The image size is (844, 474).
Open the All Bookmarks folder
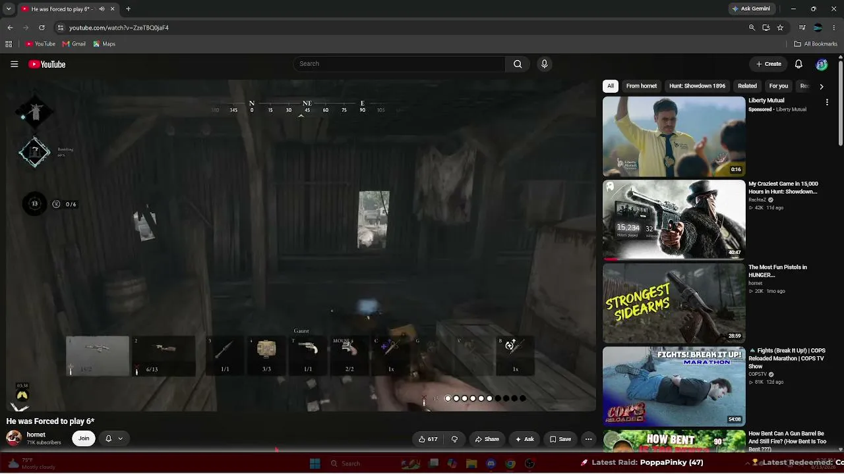816,44
